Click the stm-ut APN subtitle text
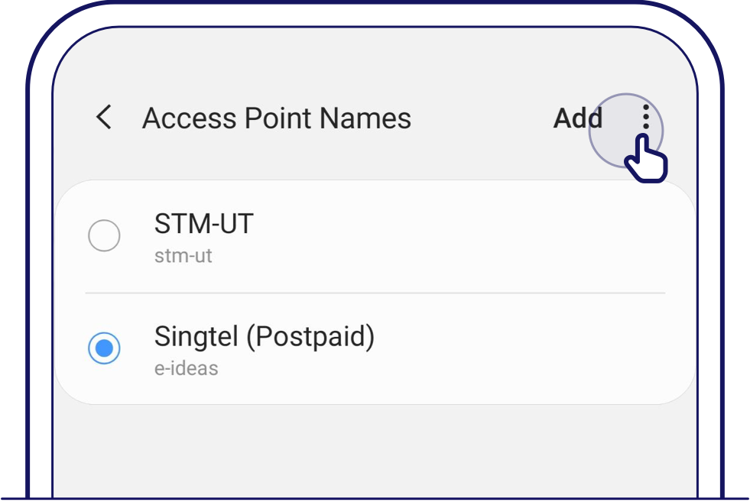The width and height of the screenshot is (750, 502). [183, 255]
